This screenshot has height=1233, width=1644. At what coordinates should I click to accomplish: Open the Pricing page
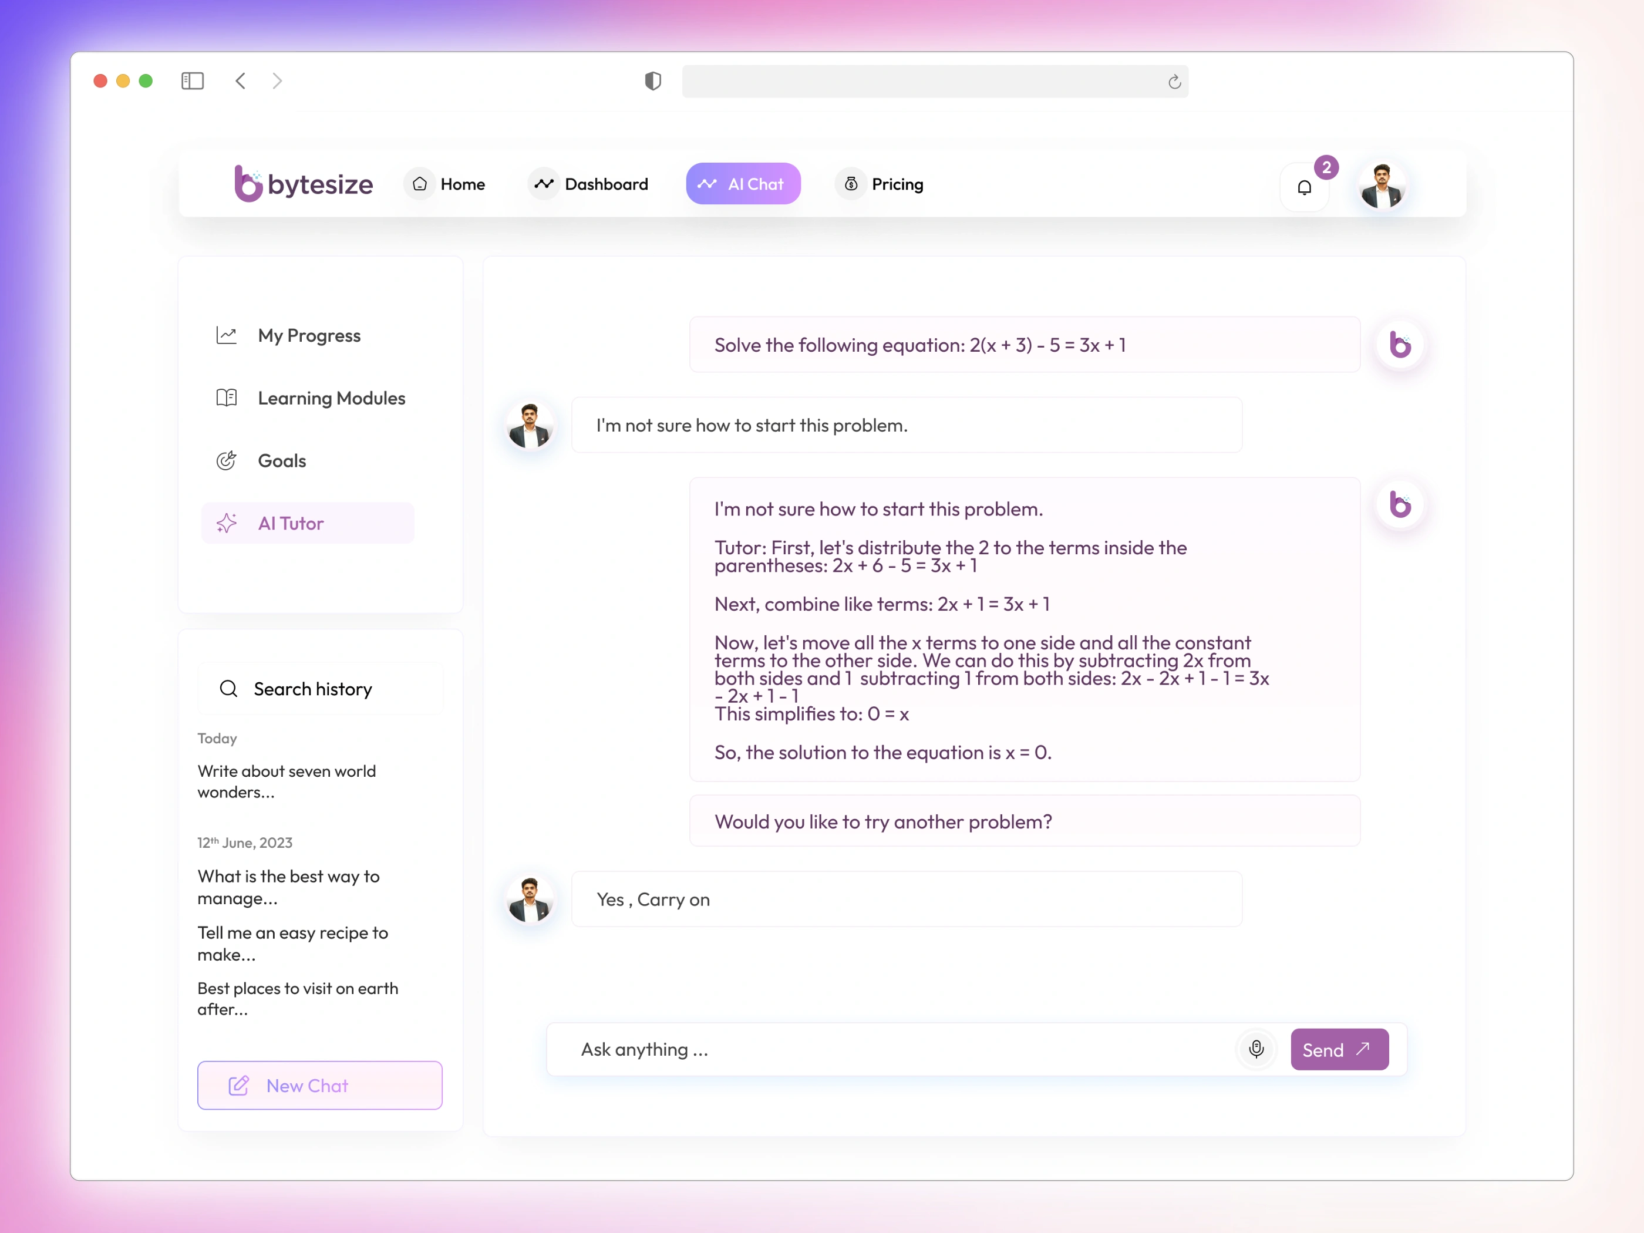pos(882,184)
